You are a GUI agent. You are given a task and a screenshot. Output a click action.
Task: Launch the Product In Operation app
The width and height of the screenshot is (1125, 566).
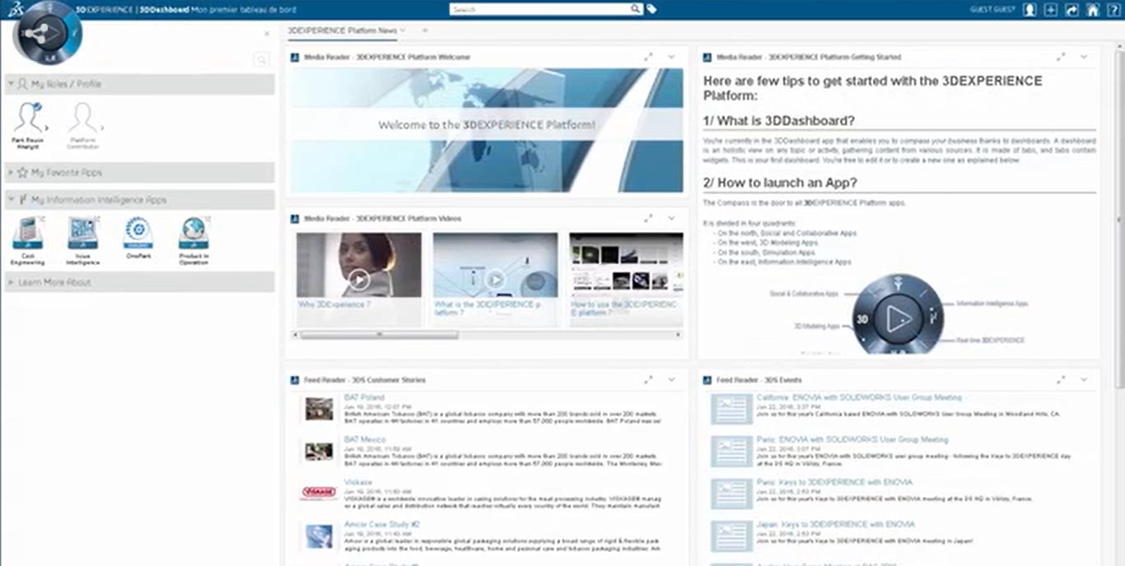tap(194, 240)
